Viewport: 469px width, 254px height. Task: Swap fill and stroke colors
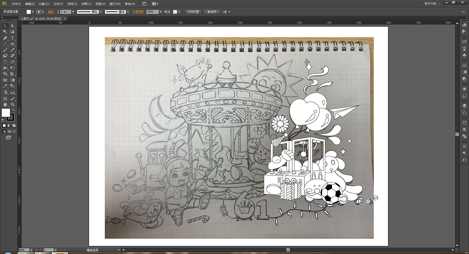[14, 109]
